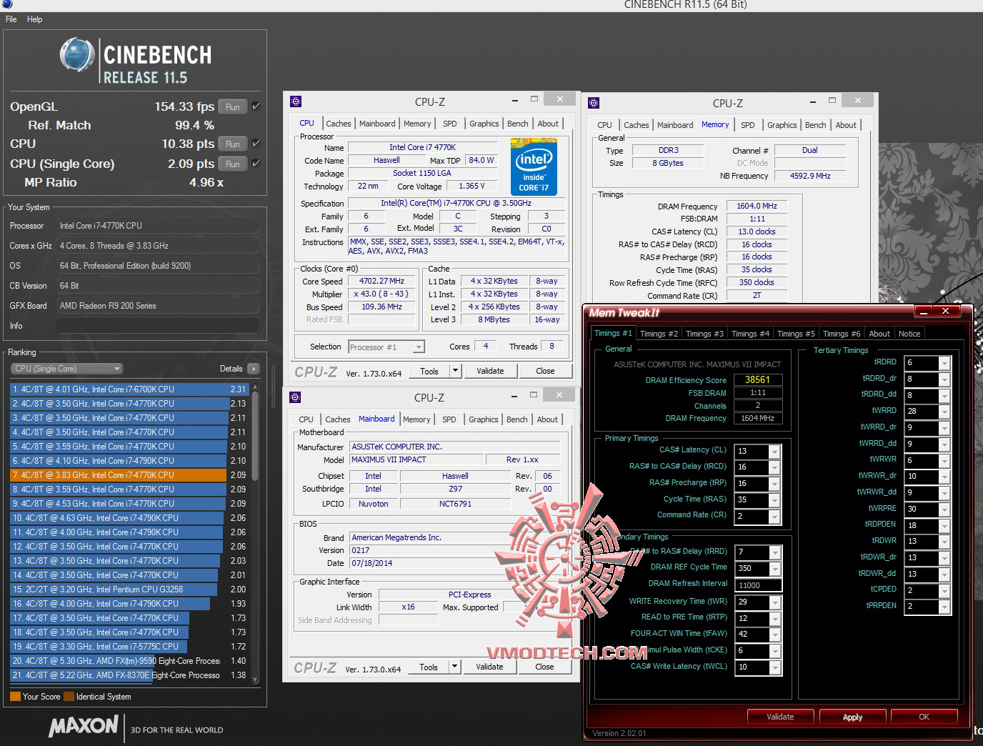Click OK in MemTweakIt
The image size is (983, 746).
click(924, 717)
